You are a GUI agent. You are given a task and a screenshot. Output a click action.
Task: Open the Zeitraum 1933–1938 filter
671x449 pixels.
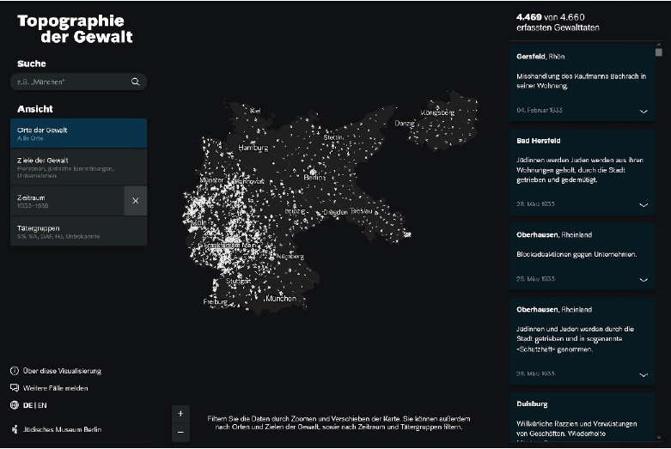(67, 200)
